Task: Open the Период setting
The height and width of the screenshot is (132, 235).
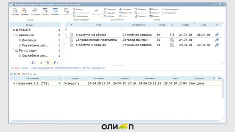Action: (x=154, y=16)
